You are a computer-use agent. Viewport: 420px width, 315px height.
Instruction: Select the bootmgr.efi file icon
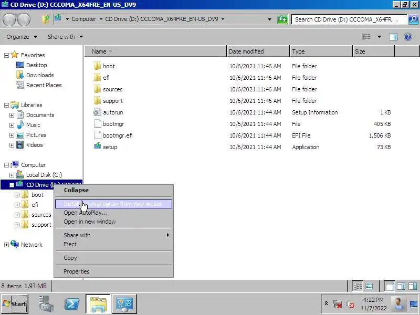pos(98,135)
